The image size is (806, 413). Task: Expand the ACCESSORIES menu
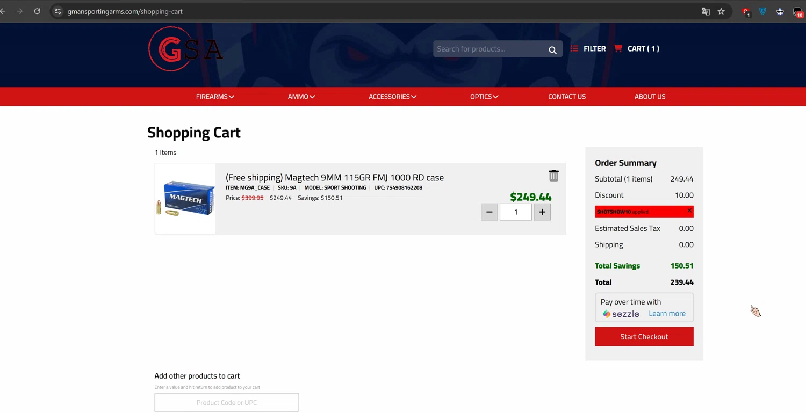point(392,97)
